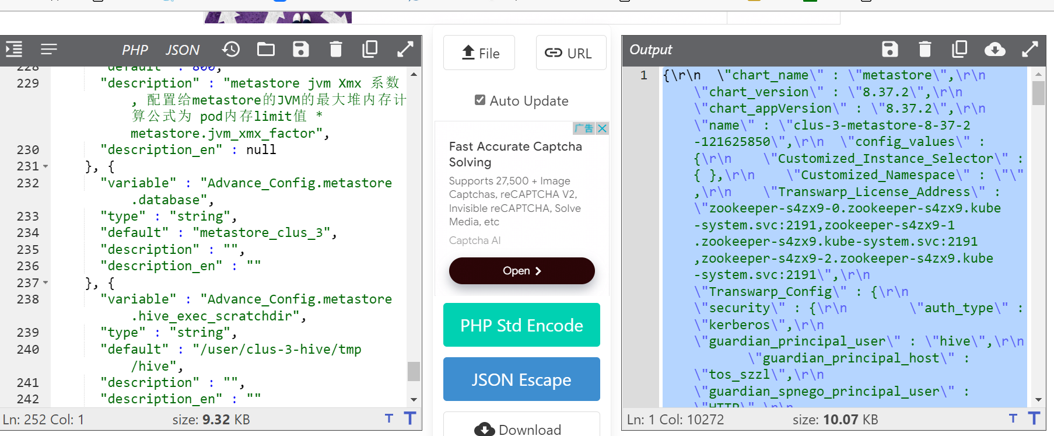Click the input editor's vertical scrollbar thumb
Screen dimensions: 1054x436
click(x=414, y=371)
